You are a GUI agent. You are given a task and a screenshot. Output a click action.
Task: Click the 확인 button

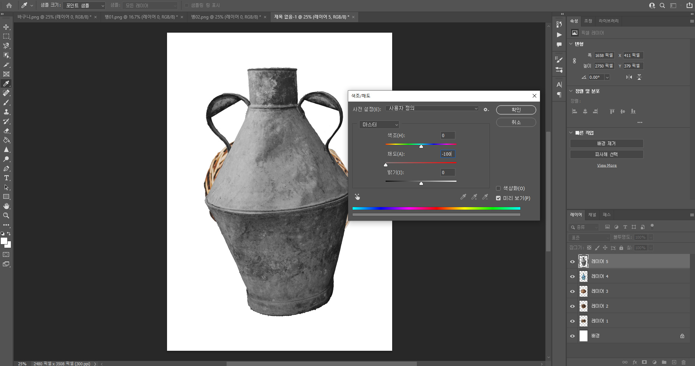(516, 110)
